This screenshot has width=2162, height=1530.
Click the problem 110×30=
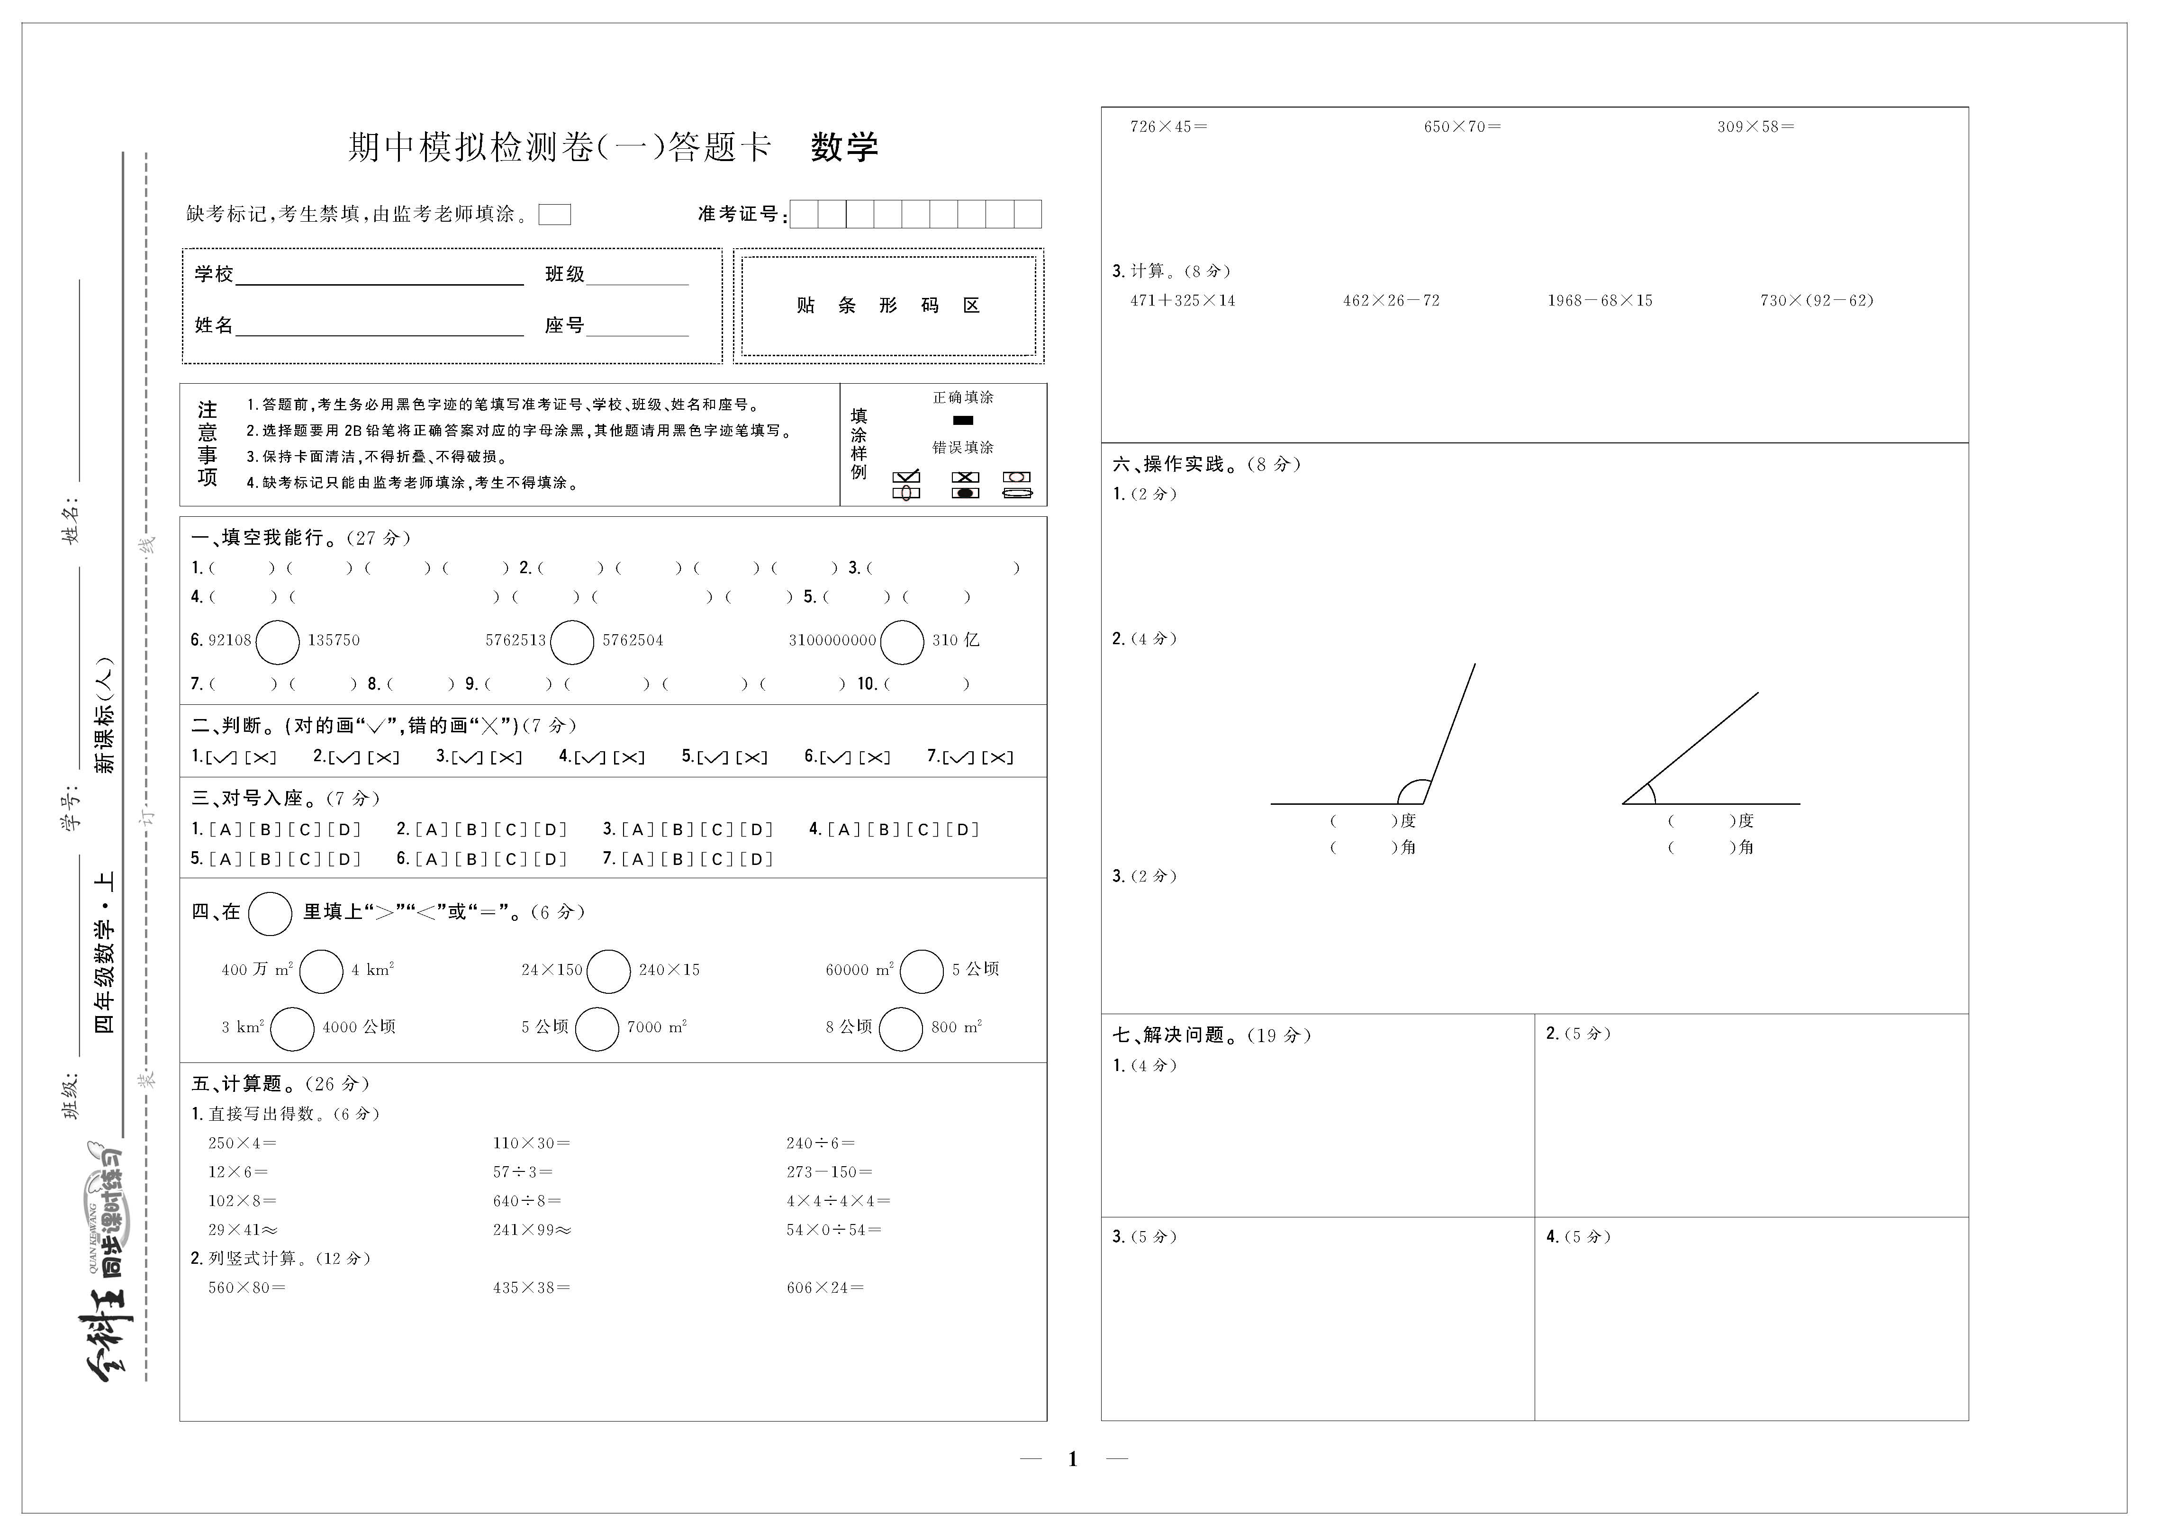click(532, 1143)
